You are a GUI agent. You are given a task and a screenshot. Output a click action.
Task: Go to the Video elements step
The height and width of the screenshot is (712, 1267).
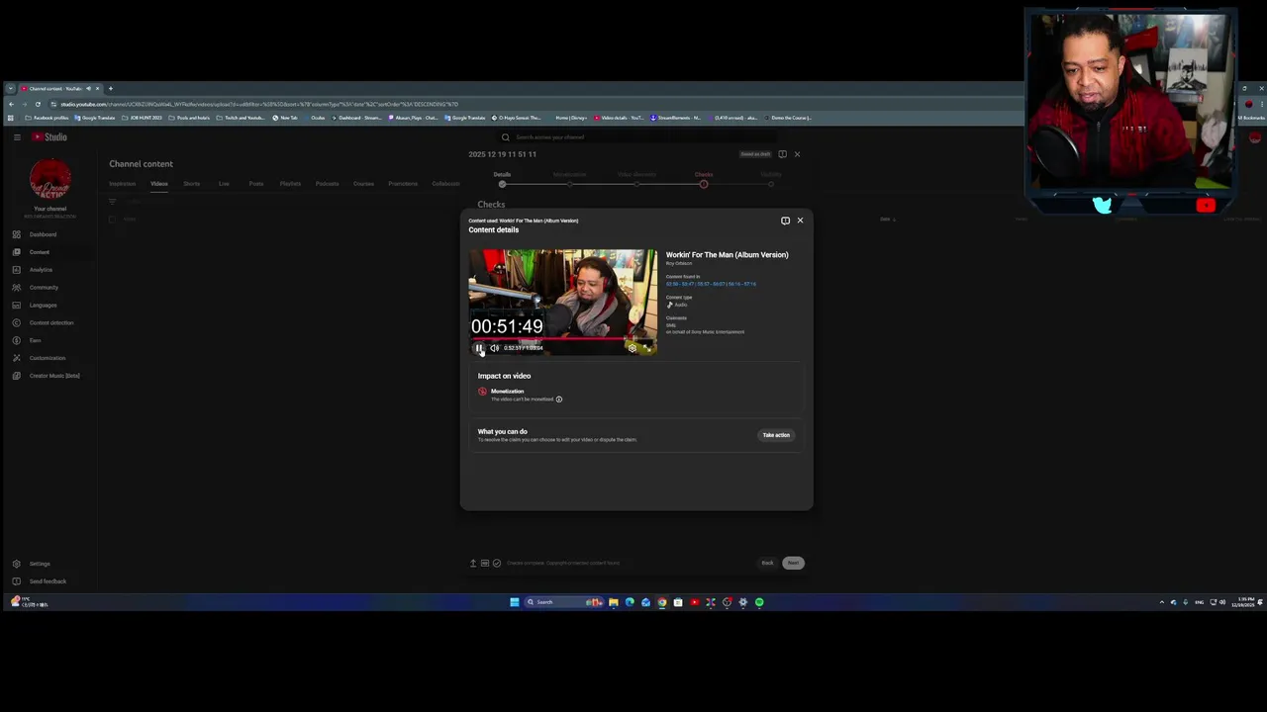click(x=636, y=179)
